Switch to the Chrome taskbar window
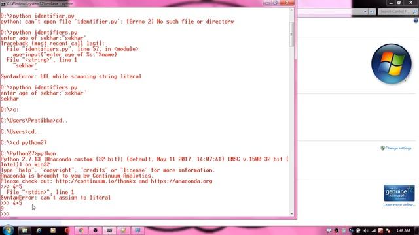Viewport: 419px width, 235px height. click(x=81, y=230)
